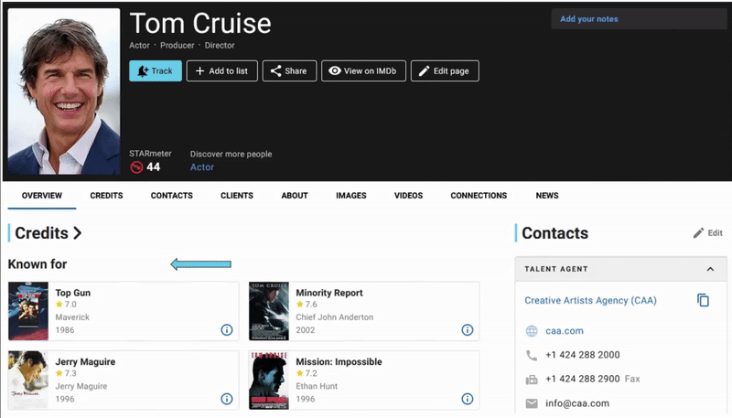Show info for Top Gun
732x418 pixels.
tap(227, 330)
